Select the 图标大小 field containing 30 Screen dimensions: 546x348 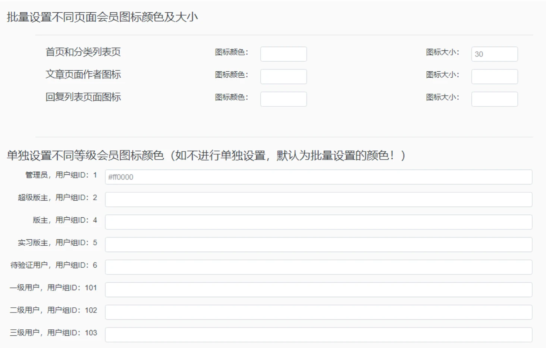click(495, 54)
